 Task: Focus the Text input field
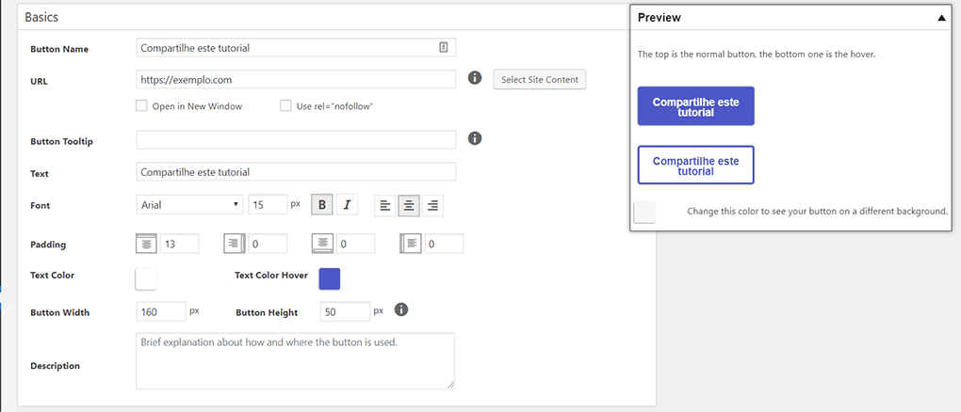tap(296, 172)
